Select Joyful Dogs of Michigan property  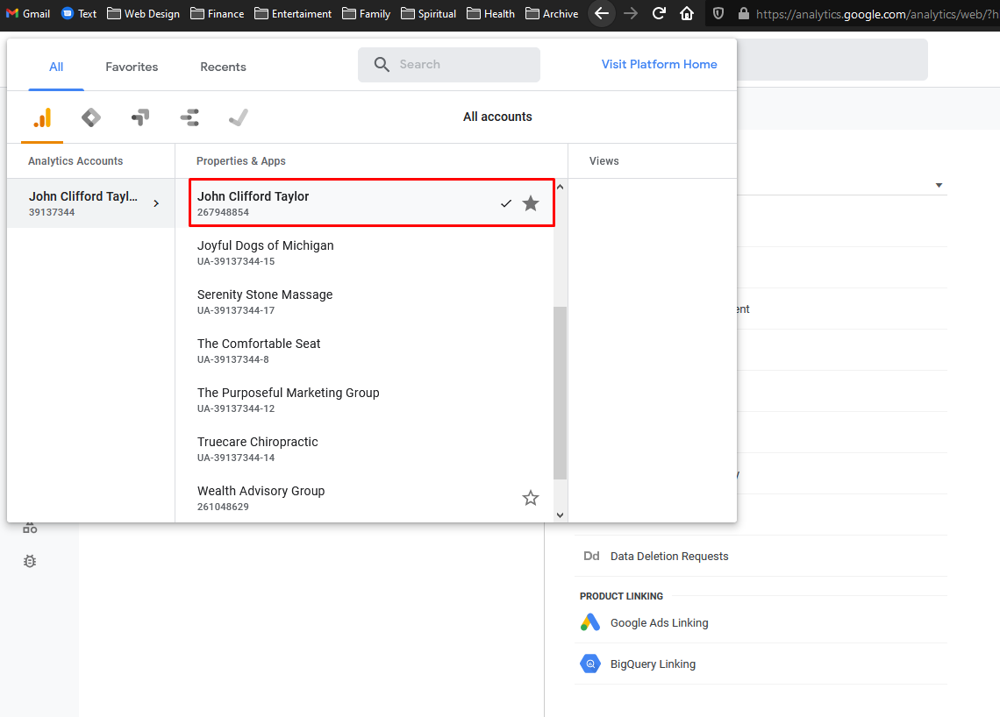tap(365, 252)
